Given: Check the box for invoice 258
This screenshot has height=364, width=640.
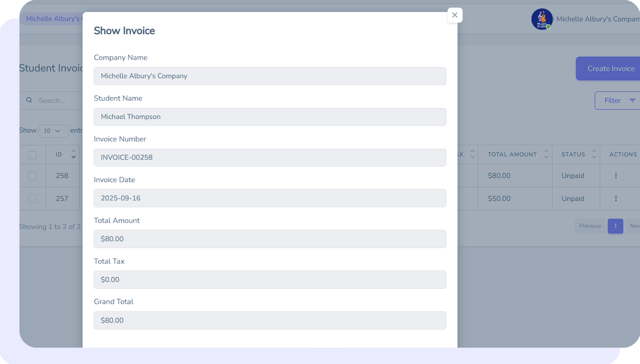Looking at the screenshot, I should click(x=32, y=176).
